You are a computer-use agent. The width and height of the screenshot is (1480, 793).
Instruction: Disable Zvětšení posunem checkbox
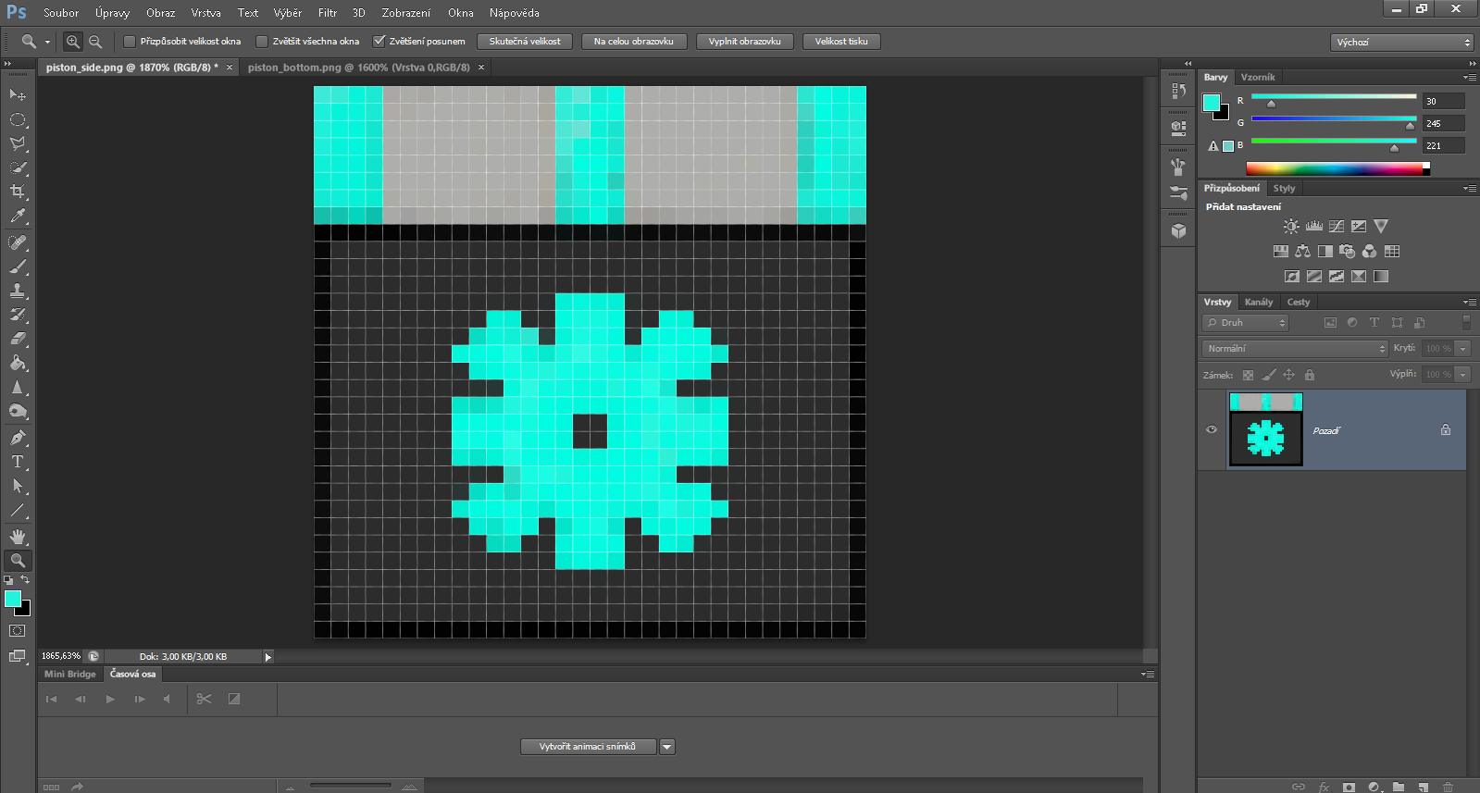379,42
